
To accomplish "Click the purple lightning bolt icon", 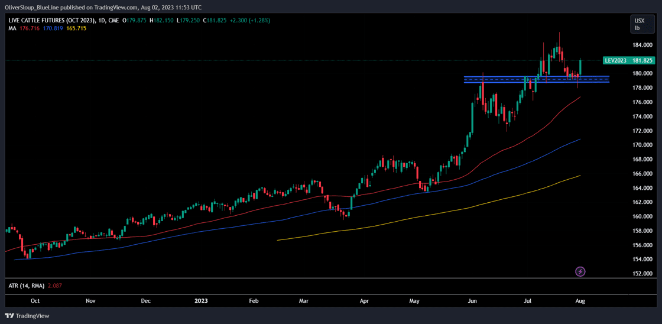I will (580, 271).
